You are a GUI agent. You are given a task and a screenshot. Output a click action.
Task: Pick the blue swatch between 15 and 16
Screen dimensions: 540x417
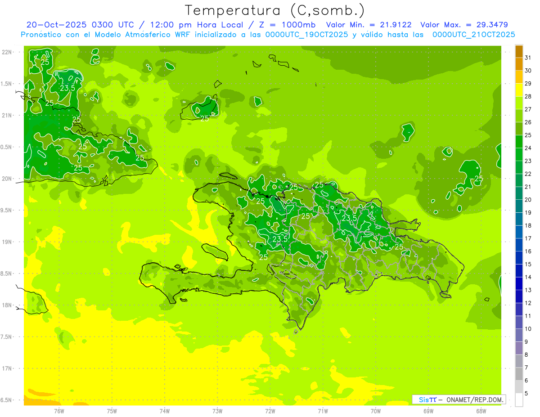[519, 258]
